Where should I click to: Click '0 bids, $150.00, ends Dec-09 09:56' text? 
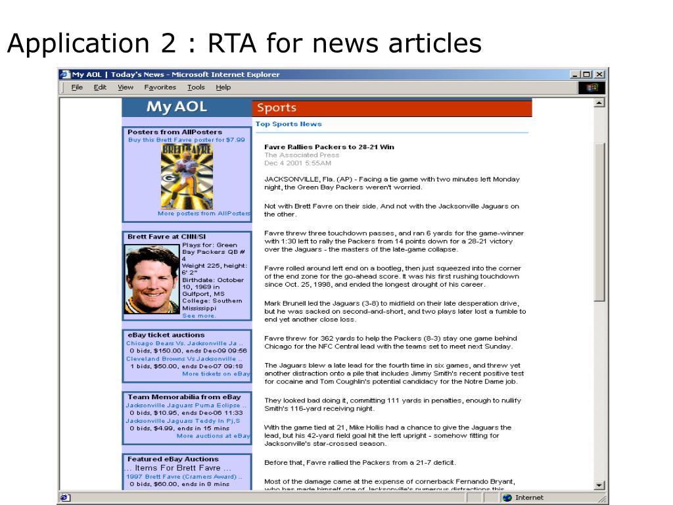pos(188,351)
